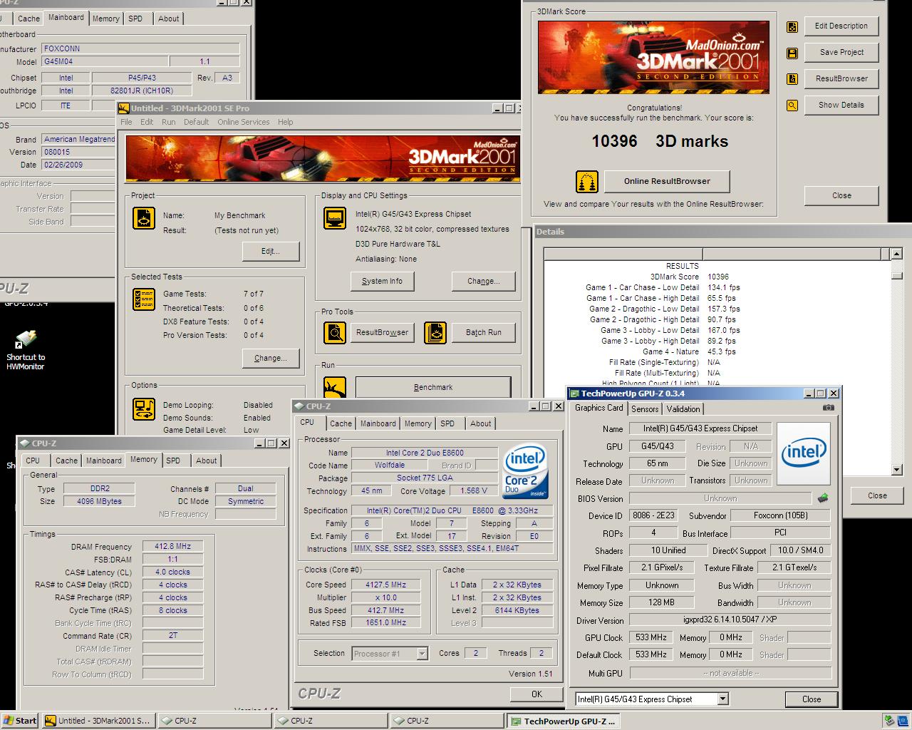The image size is (912, 730).
Task: Open the Help menu in 3DMark2001
Action: [285, 122]
